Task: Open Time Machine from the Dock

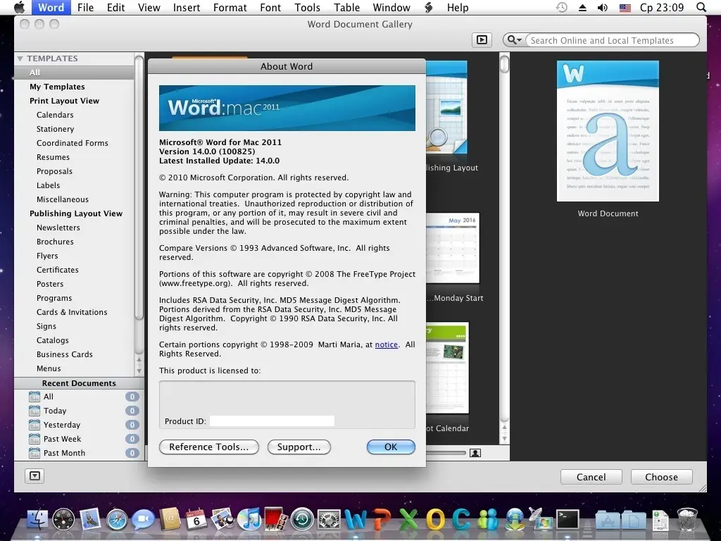Action: 302,520
